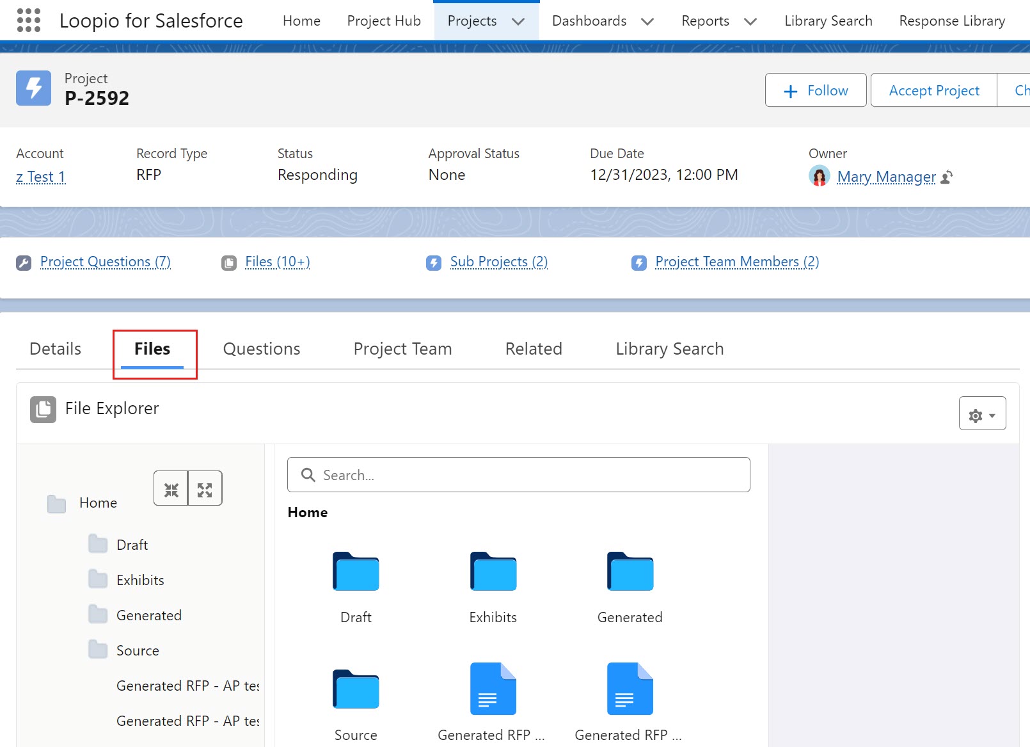This screenshot has width=1030, height=747.
Task: Click the Project lightning bolt icon
Action: point(33,88)
